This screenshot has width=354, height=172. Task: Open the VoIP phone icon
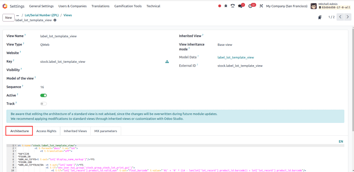click(x=232, y=6)
